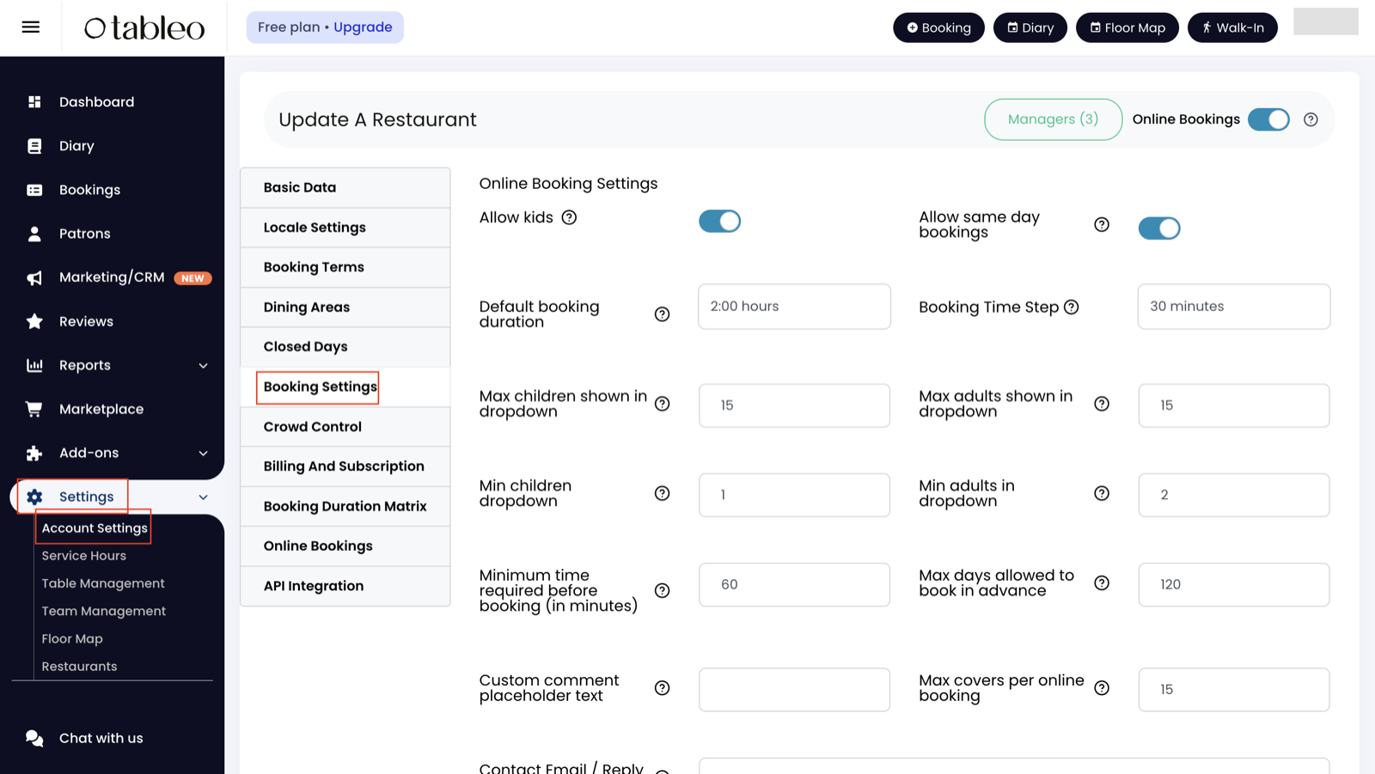The image size is (1375, 774).
Task: Open the Booking Terms tab
Action: tap(345, 267)
